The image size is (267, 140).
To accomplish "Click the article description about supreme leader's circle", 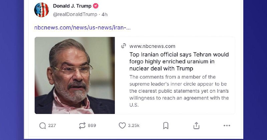I will click(x=179, y=91).
